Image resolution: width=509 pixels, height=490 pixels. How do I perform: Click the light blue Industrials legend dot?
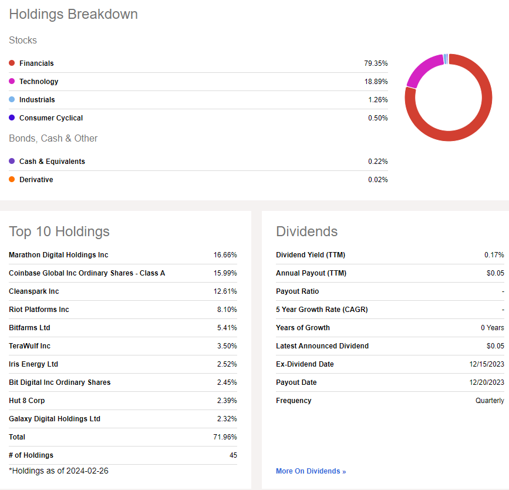click(x=12, y=99)
